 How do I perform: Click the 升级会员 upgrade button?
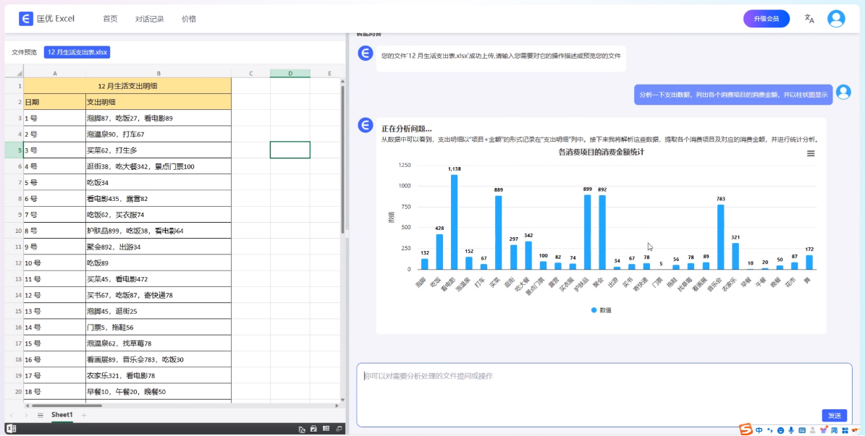(x=767, y=18)
